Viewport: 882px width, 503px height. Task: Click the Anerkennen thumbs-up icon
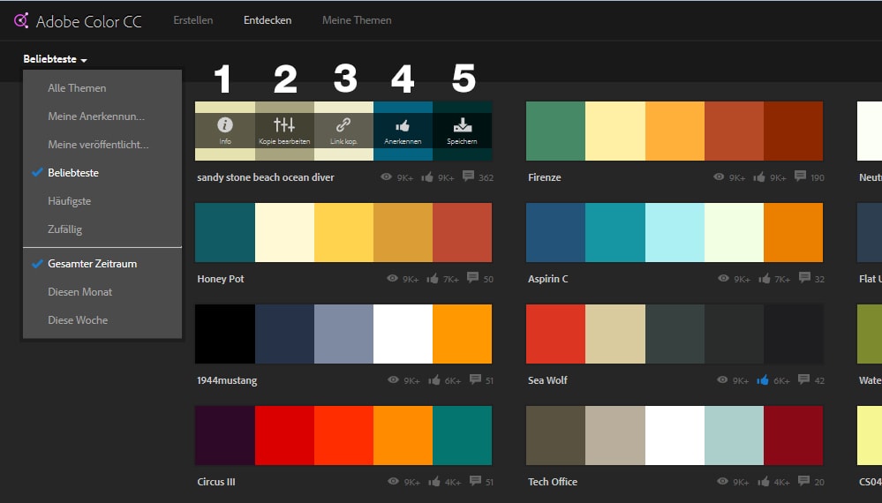403,125
